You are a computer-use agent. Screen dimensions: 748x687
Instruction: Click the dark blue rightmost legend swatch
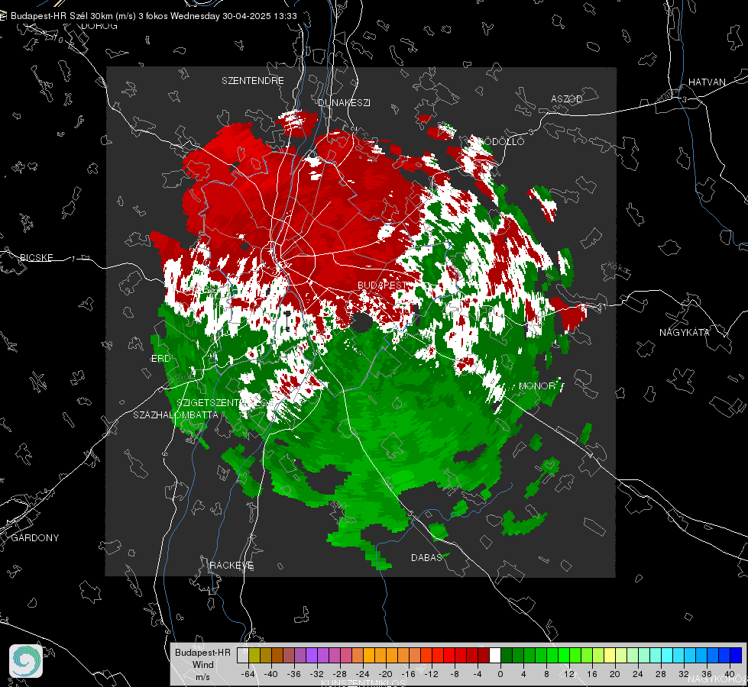736,655
